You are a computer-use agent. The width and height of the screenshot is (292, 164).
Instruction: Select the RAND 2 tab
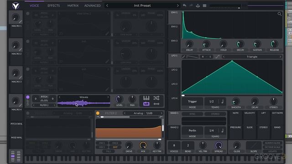[174, 128]
